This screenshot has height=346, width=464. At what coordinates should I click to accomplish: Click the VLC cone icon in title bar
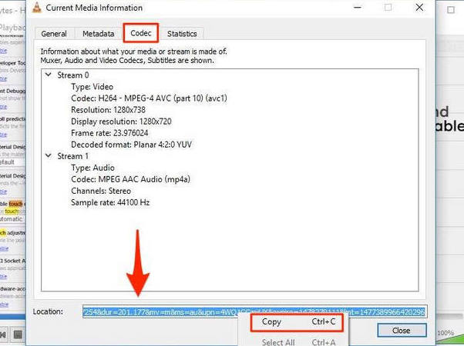coord(37,7)
